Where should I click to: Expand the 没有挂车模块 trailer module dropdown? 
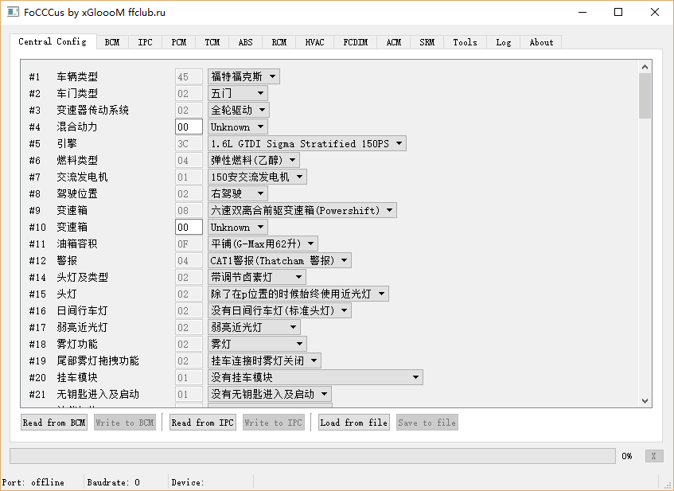point(314,377)
